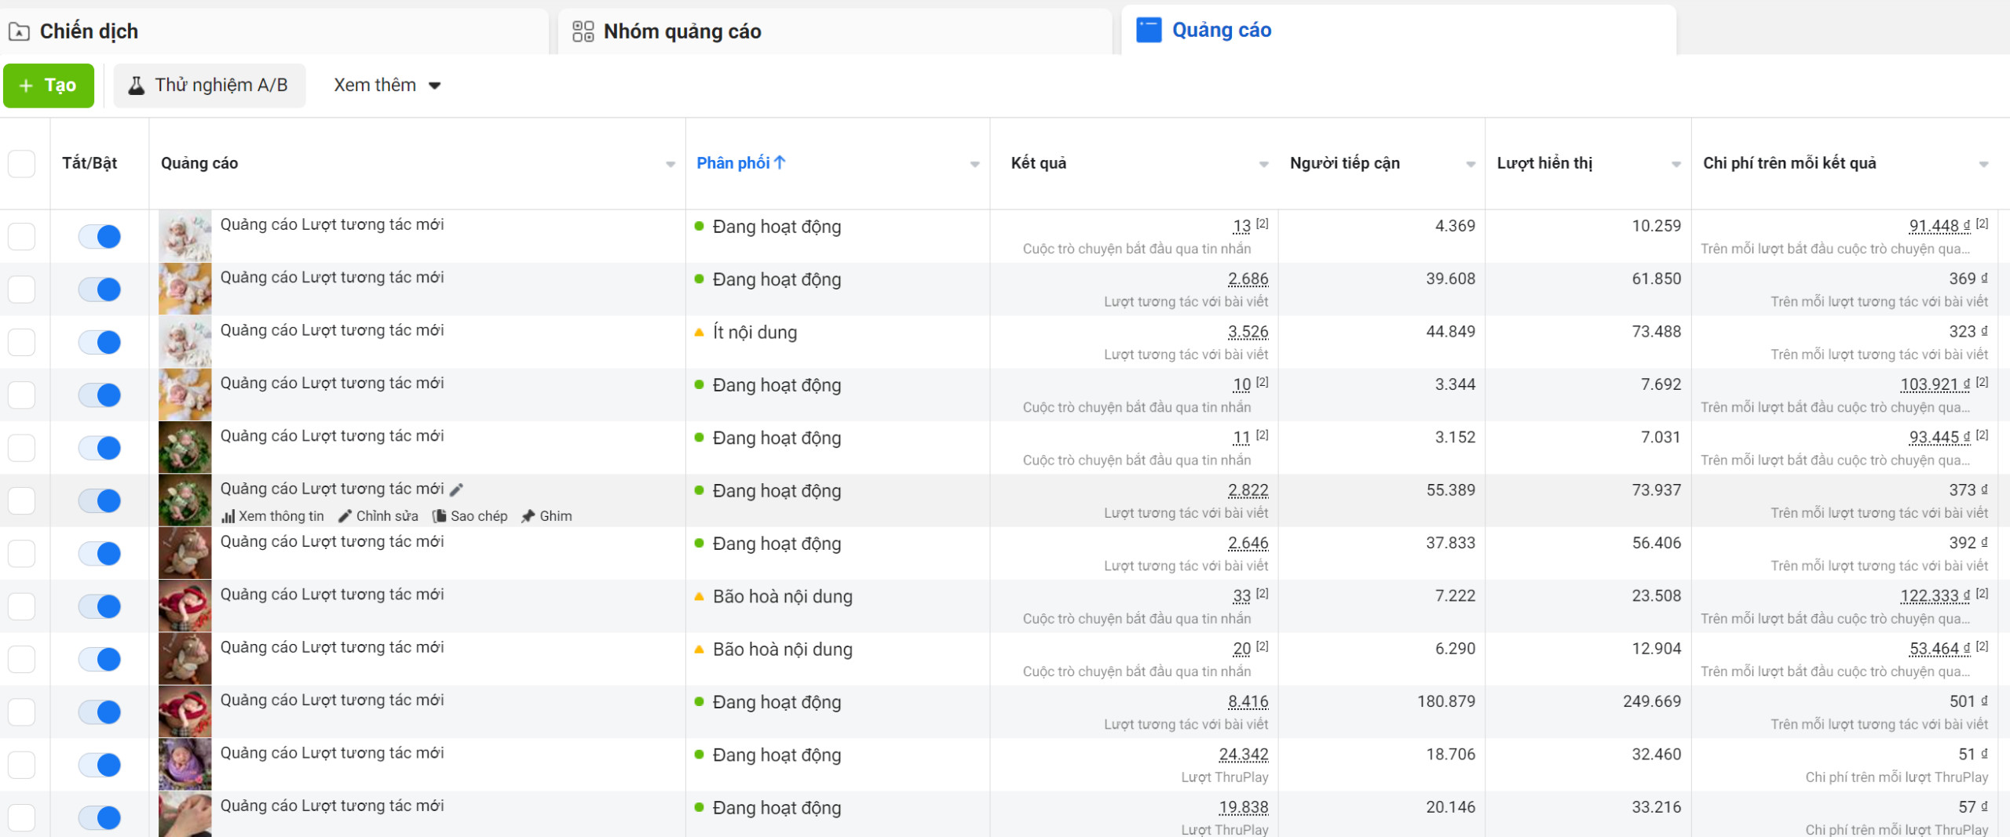2010x837 pixels.
Task: Check the box for the Ít nội dung ad
Action: tap(21, 342)
